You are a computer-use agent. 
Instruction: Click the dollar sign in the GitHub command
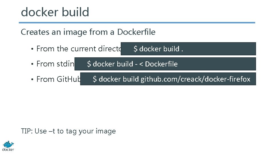coord(95,79)
